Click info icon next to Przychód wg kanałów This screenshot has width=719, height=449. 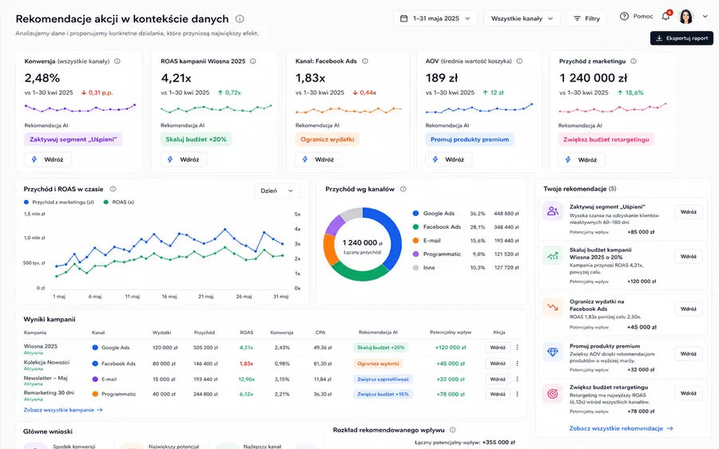tap(403, 189)
